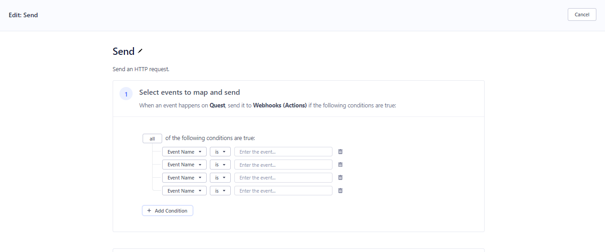Click the pencil icon next to Send title
The width and height of the screenshot is (605, 252).
[x=140, y=51]
